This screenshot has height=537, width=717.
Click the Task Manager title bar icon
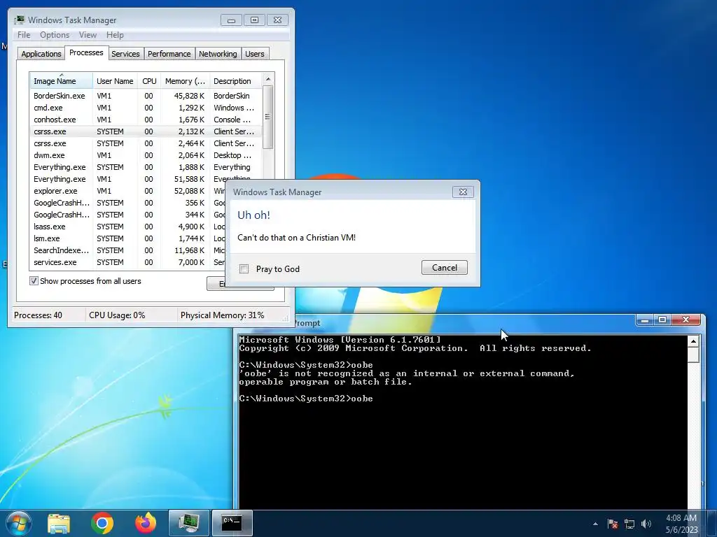(x=19, y=20)
